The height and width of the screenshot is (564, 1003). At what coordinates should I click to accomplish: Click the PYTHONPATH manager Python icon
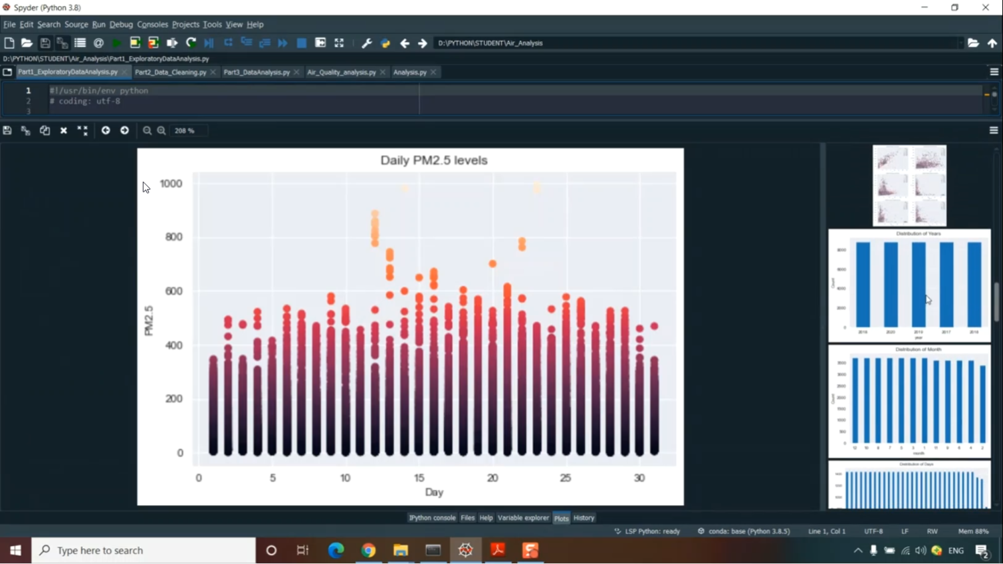coord(385,43)
